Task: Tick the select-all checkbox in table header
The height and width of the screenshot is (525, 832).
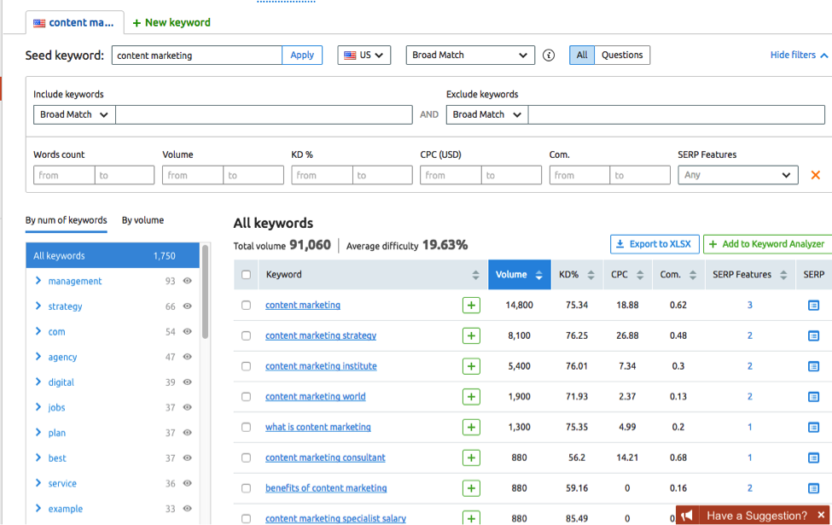Action: point(247,275)
